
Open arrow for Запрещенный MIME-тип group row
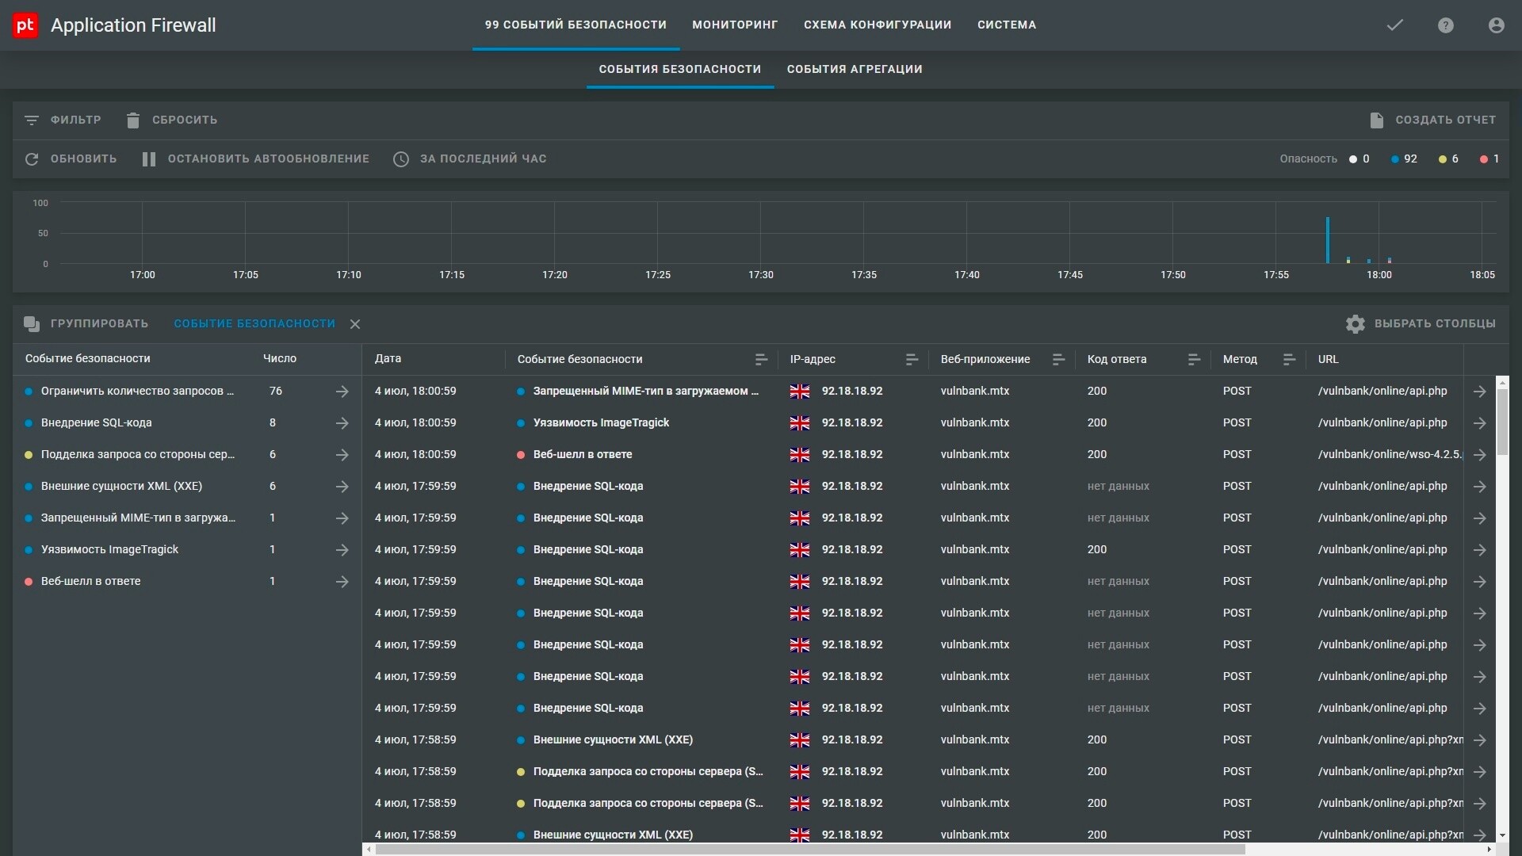pyautogui.click(x=342, y=518)
